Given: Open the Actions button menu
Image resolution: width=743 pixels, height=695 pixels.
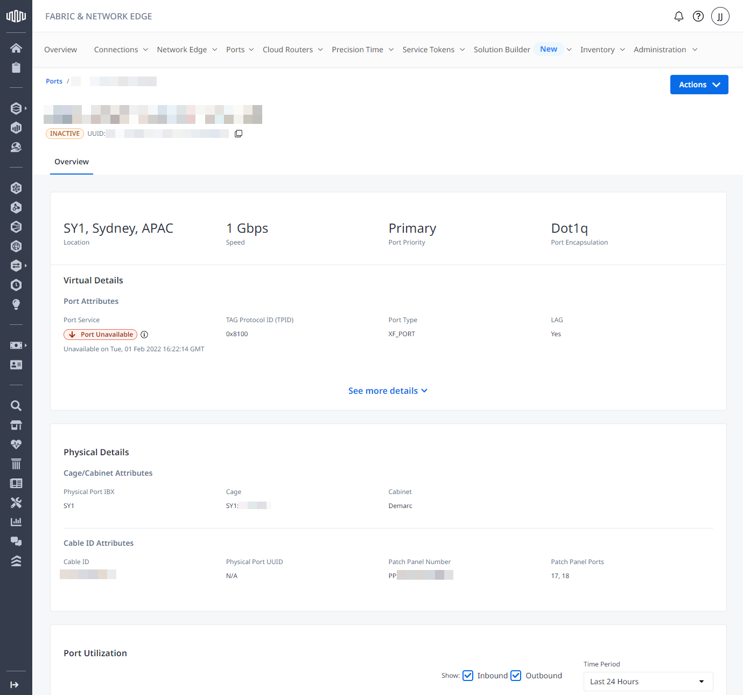Looking at the screenshot, I should [699, 85].
